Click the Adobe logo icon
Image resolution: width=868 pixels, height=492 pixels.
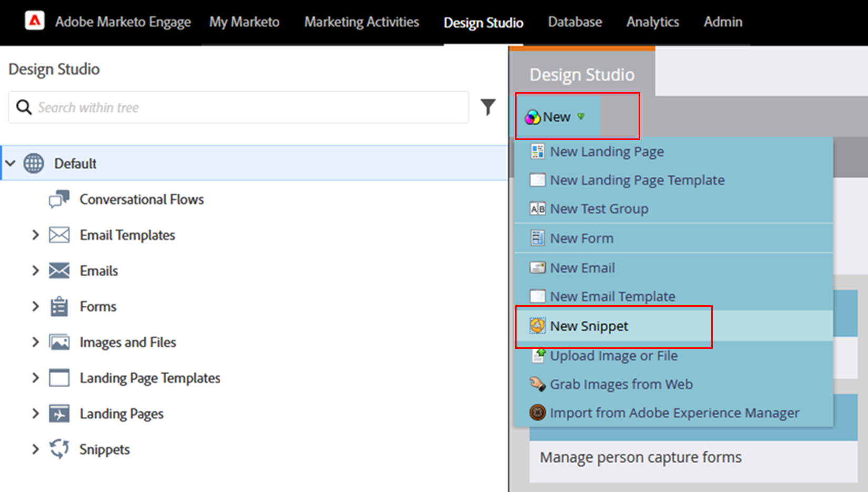[x=35, y=21]
